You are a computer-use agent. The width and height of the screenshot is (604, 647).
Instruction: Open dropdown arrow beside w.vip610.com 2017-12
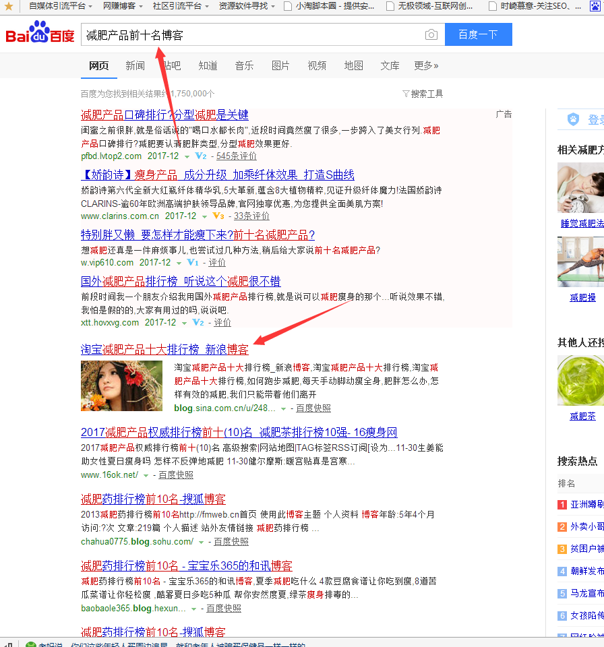179,264
